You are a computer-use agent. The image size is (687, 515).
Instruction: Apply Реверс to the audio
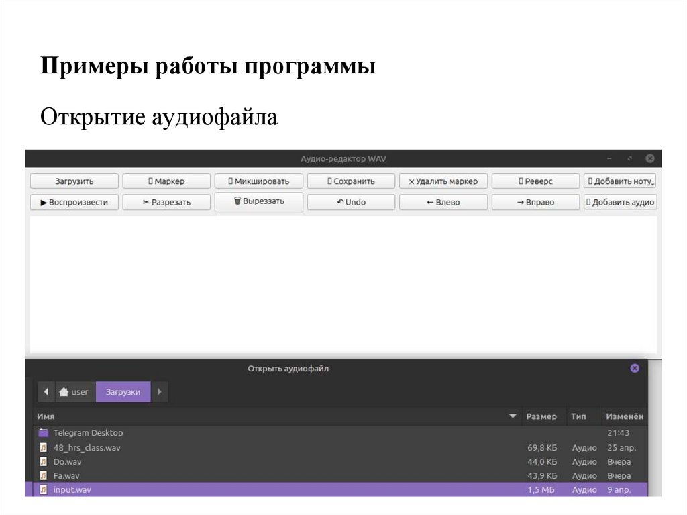point(536,181)
